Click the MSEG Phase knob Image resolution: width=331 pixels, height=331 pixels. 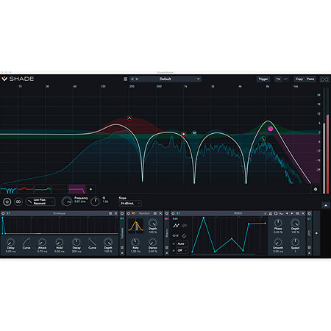[x=278, y=223]
